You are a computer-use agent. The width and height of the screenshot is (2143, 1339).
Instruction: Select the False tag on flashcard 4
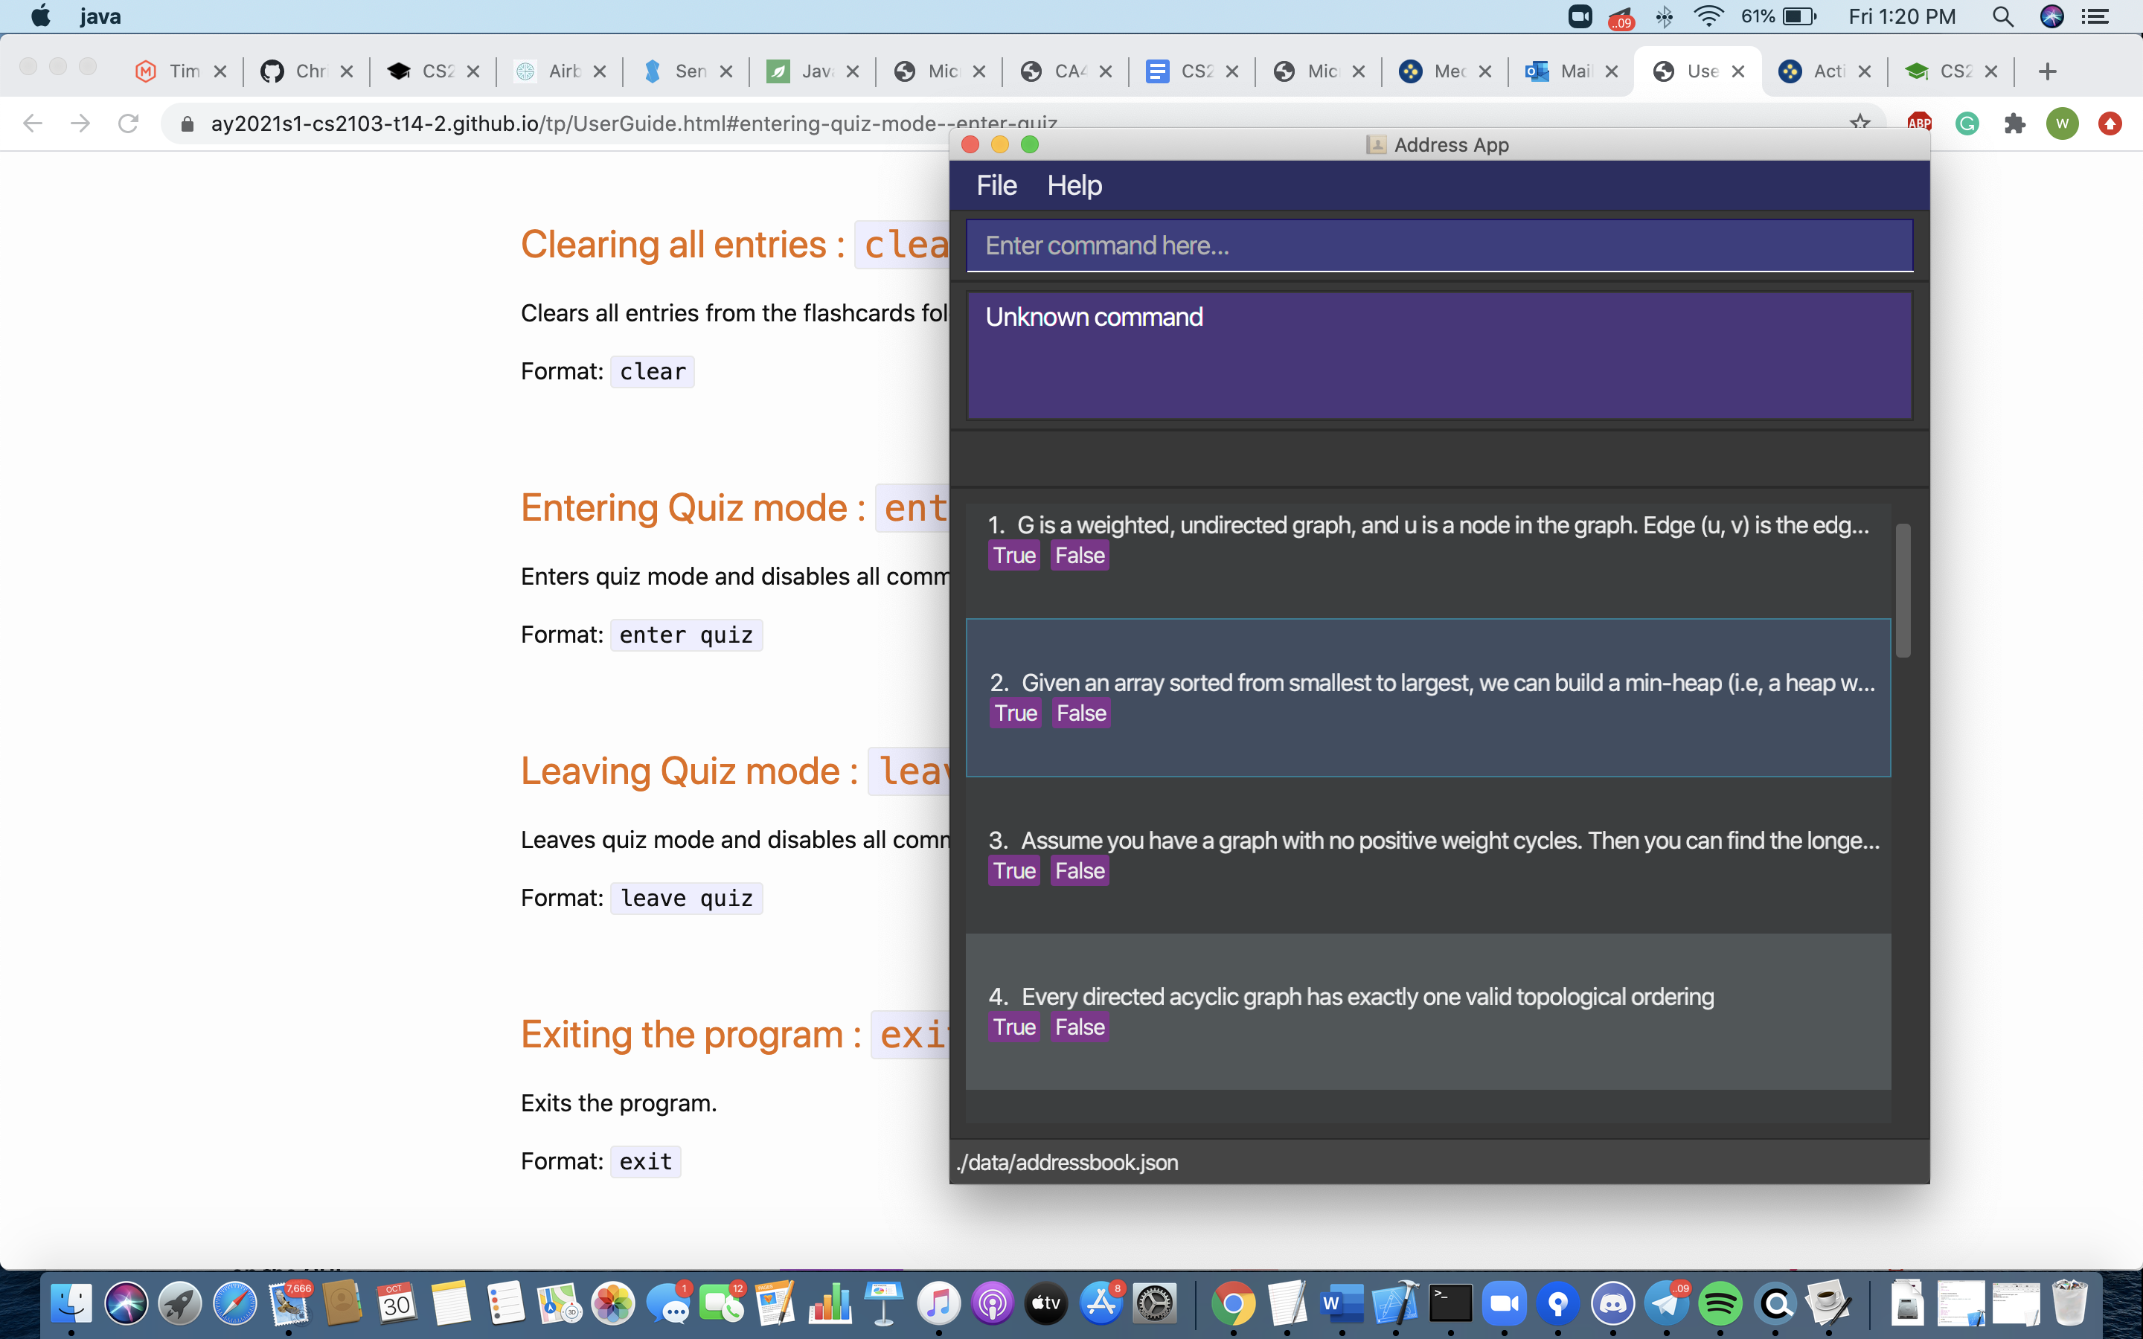tap(1080, 1027)
